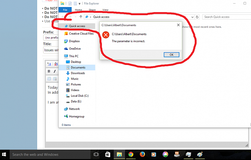Open the File ribbon tab
The height and width of the screenshot is (160, 251).
65,10
